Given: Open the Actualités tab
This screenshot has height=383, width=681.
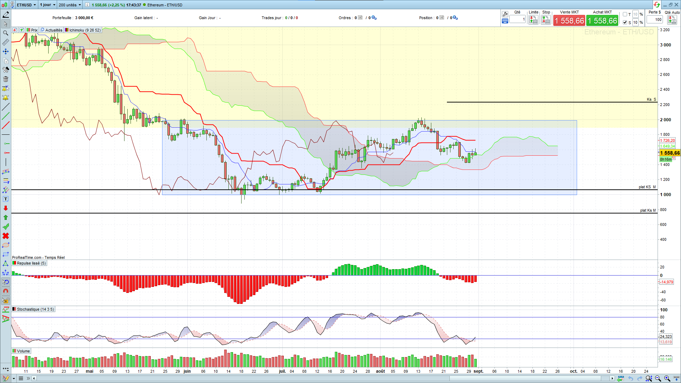Looking at the screenshot, I should pyautogui.click(x=51, y=30).
